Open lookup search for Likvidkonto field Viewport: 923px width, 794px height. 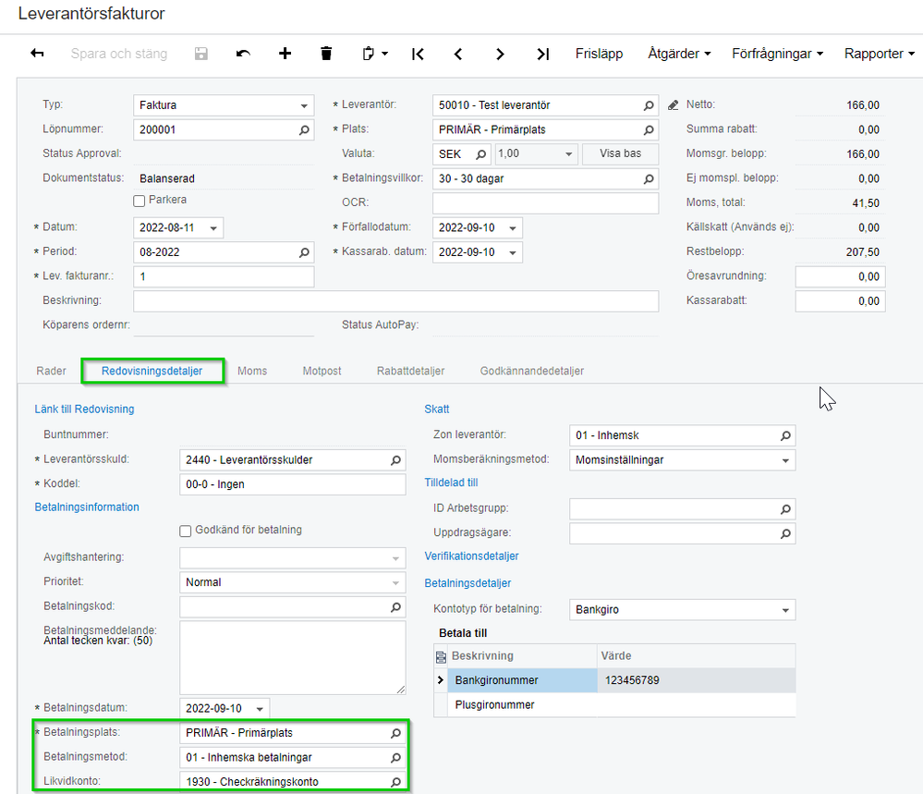[x=395, y=782]
